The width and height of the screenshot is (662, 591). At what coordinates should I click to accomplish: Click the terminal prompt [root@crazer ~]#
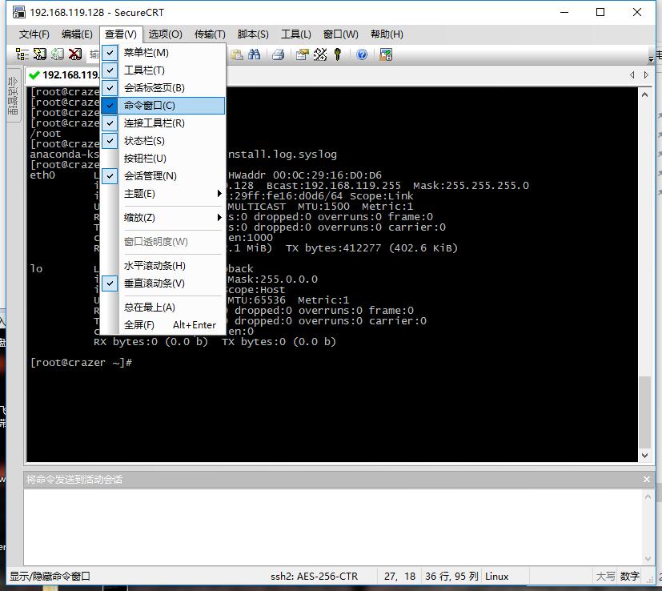(x=81, y=363)
